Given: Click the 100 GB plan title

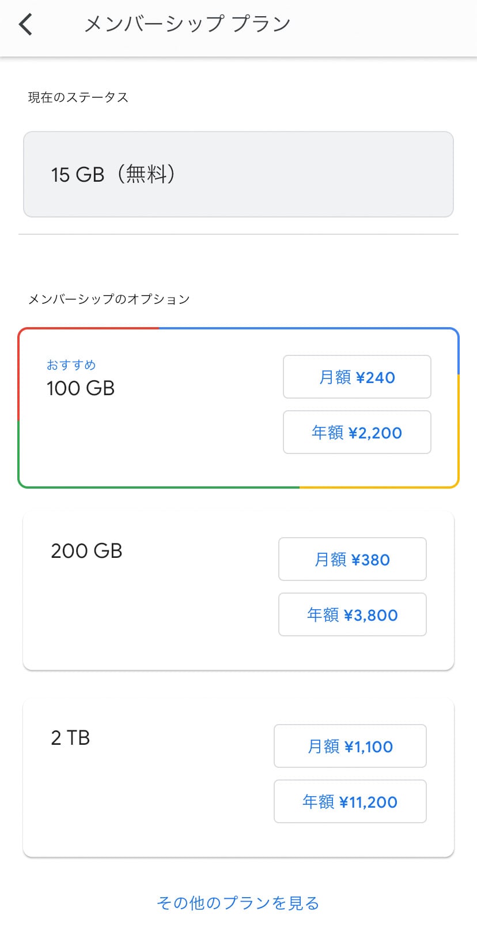Looking at the screenshot, I should [81, 388].
